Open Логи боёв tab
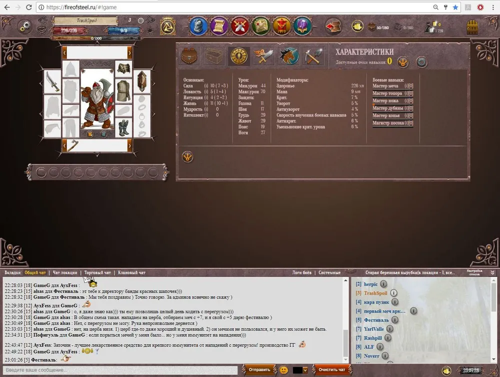500x377 pixels. [301, 273]
